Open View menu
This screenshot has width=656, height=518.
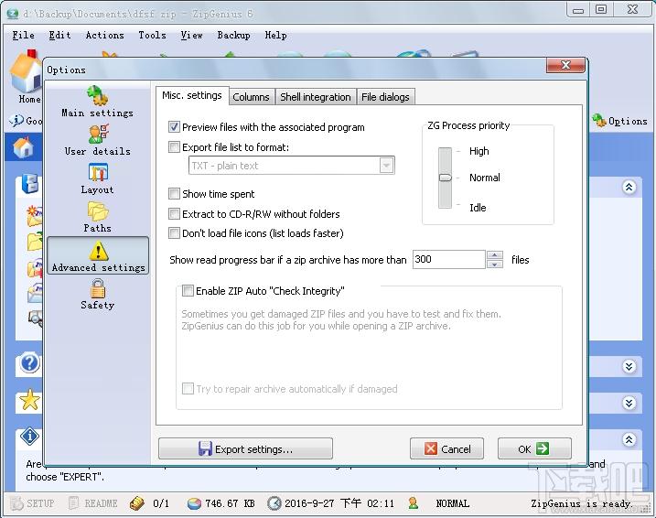[191, 36]
